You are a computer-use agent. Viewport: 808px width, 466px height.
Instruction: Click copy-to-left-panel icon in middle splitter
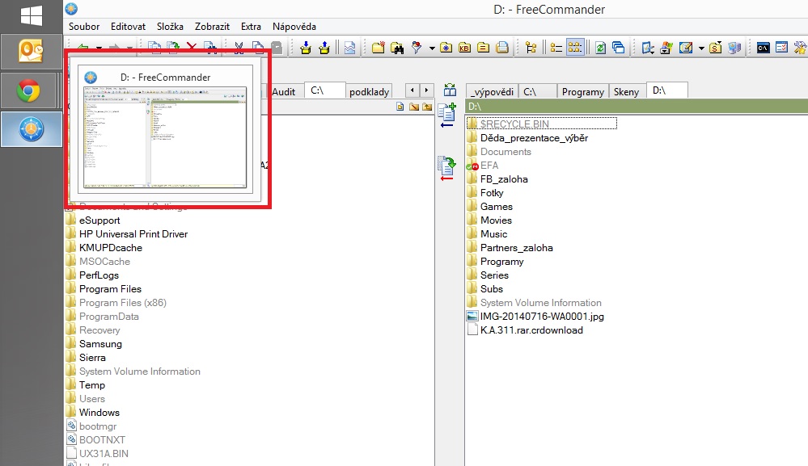point(446,115)
